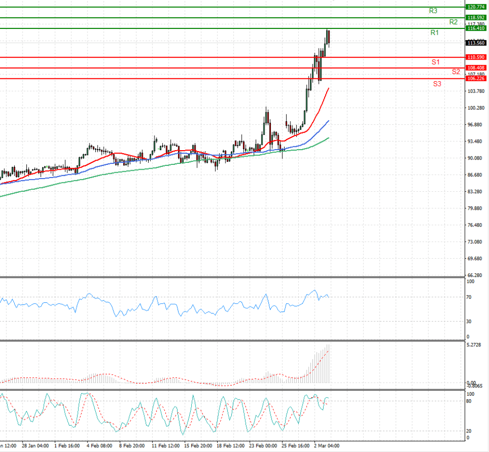Image resolution: width=489 pixels, height=452 pixels.
Task: Click the S3 support label
Action: point(437,84)
